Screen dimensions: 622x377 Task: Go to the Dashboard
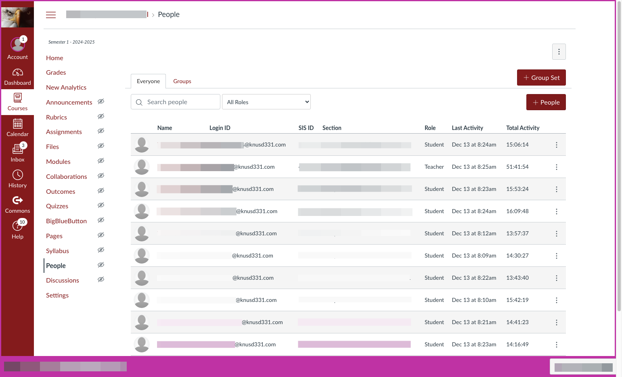pyautogui.click(x=17, y=77)
